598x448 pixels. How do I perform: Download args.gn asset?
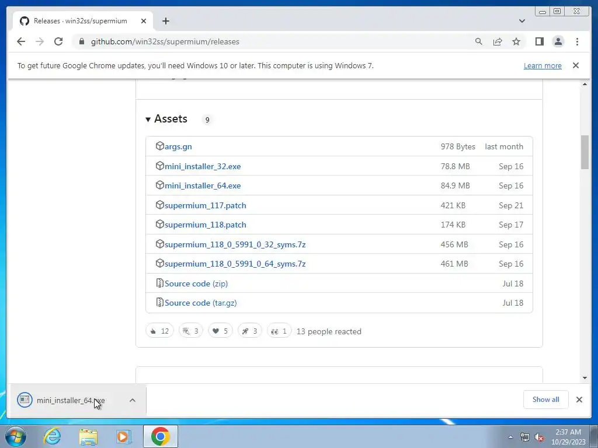(178, 146)
